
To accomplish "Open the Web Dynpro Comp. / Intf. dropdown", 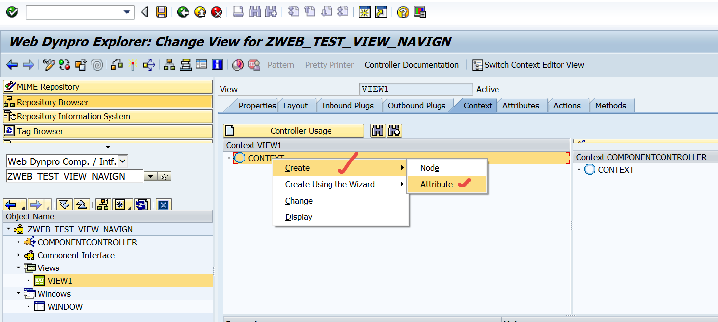I will (x=123, y=161).
